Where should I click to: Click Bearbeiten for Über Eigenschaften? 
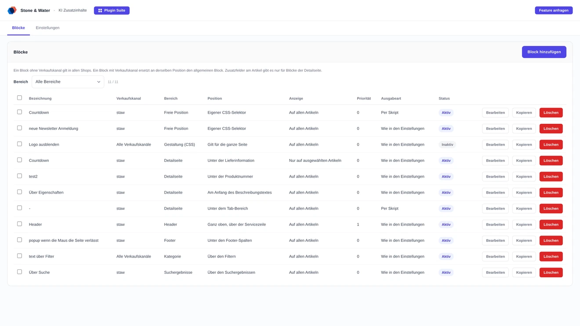pyautogui.click(x=495, y=193)
